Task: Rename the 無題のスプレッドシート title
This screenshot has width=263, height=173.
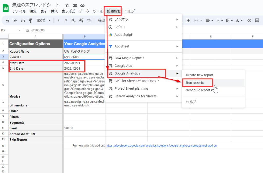Action: (36, 5)
